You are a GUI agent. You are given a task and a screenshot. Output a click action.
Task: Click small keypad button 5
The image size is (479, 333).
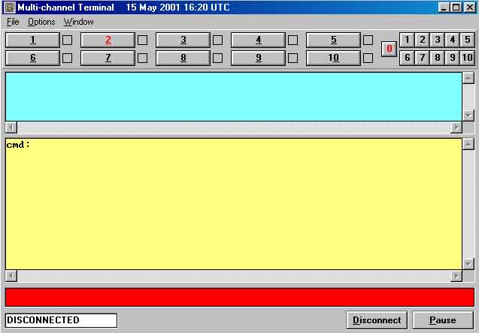468,40
